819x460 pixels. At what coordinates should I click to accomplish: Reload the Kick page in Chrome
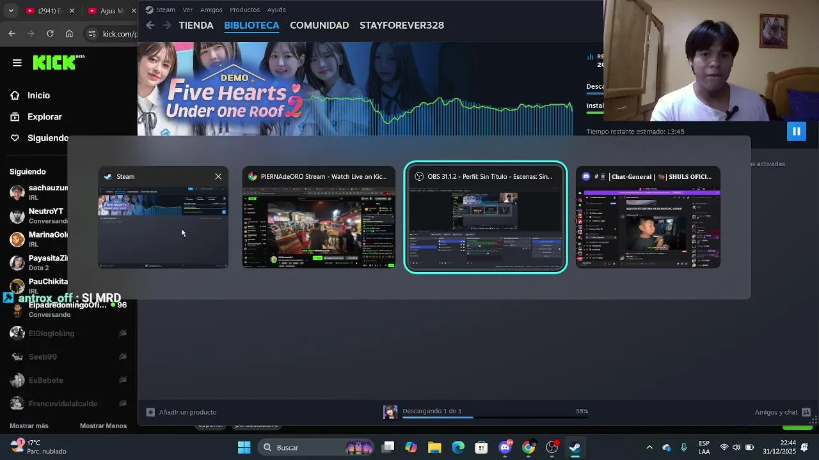click(50, 33)
